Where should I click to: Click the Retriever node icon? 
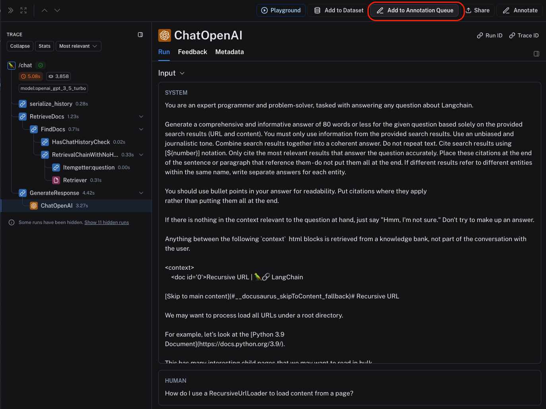[56, 180]
